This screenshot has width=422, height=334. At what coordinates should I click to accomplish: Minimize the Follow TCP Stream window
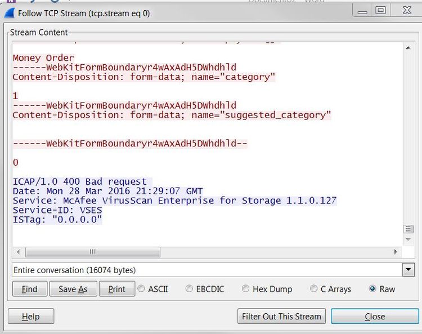362,11
